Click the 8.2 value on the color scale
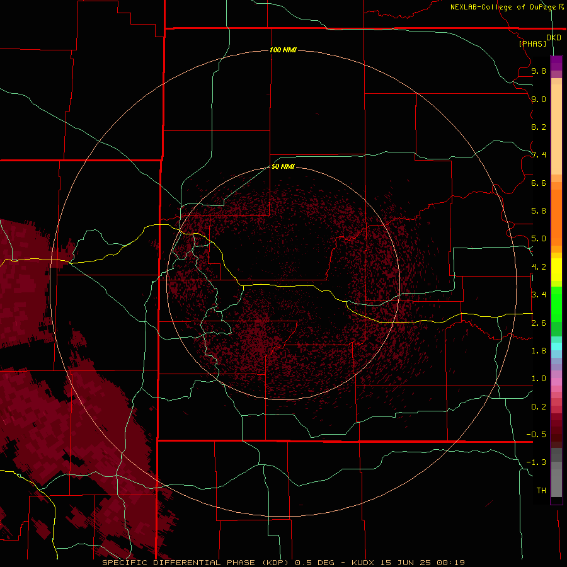The width and height of the screenshot is (567, 567). 539,127
